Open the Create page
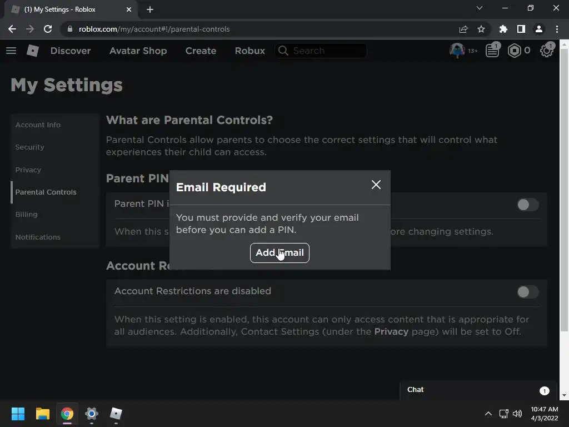The width and height of the screenshot is (569, 427). 201,51
